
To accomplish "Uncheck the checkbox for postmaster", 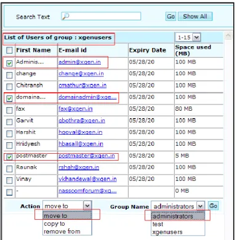I will [9, 157].
